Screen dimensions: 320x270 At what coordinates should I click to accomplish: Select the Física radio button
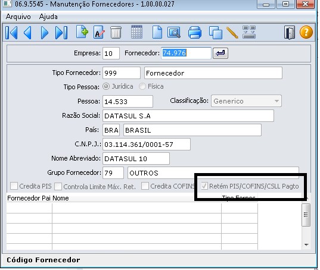point(142,86)
